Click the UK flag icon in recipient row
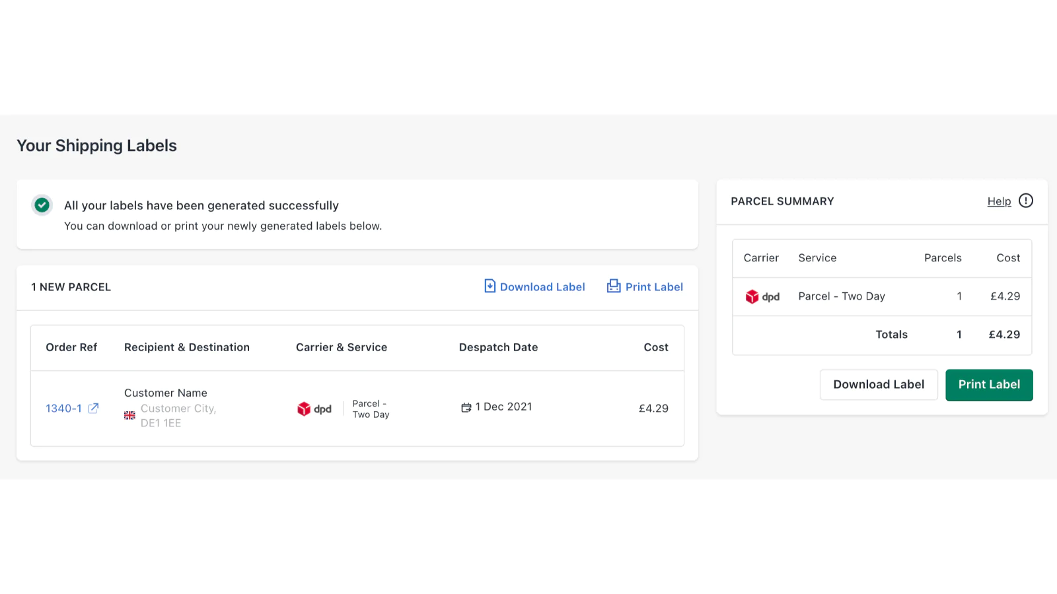The height and width of the screenshot is (594, 1057). click(x=129, y=415)
